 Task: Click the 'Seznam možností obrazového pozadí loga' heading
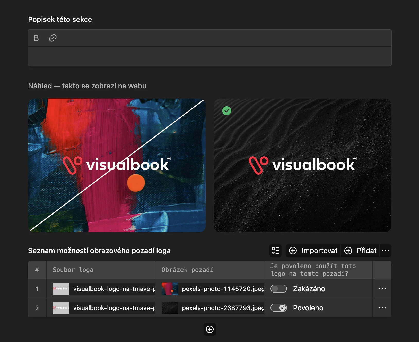click(x=99, y=251)
